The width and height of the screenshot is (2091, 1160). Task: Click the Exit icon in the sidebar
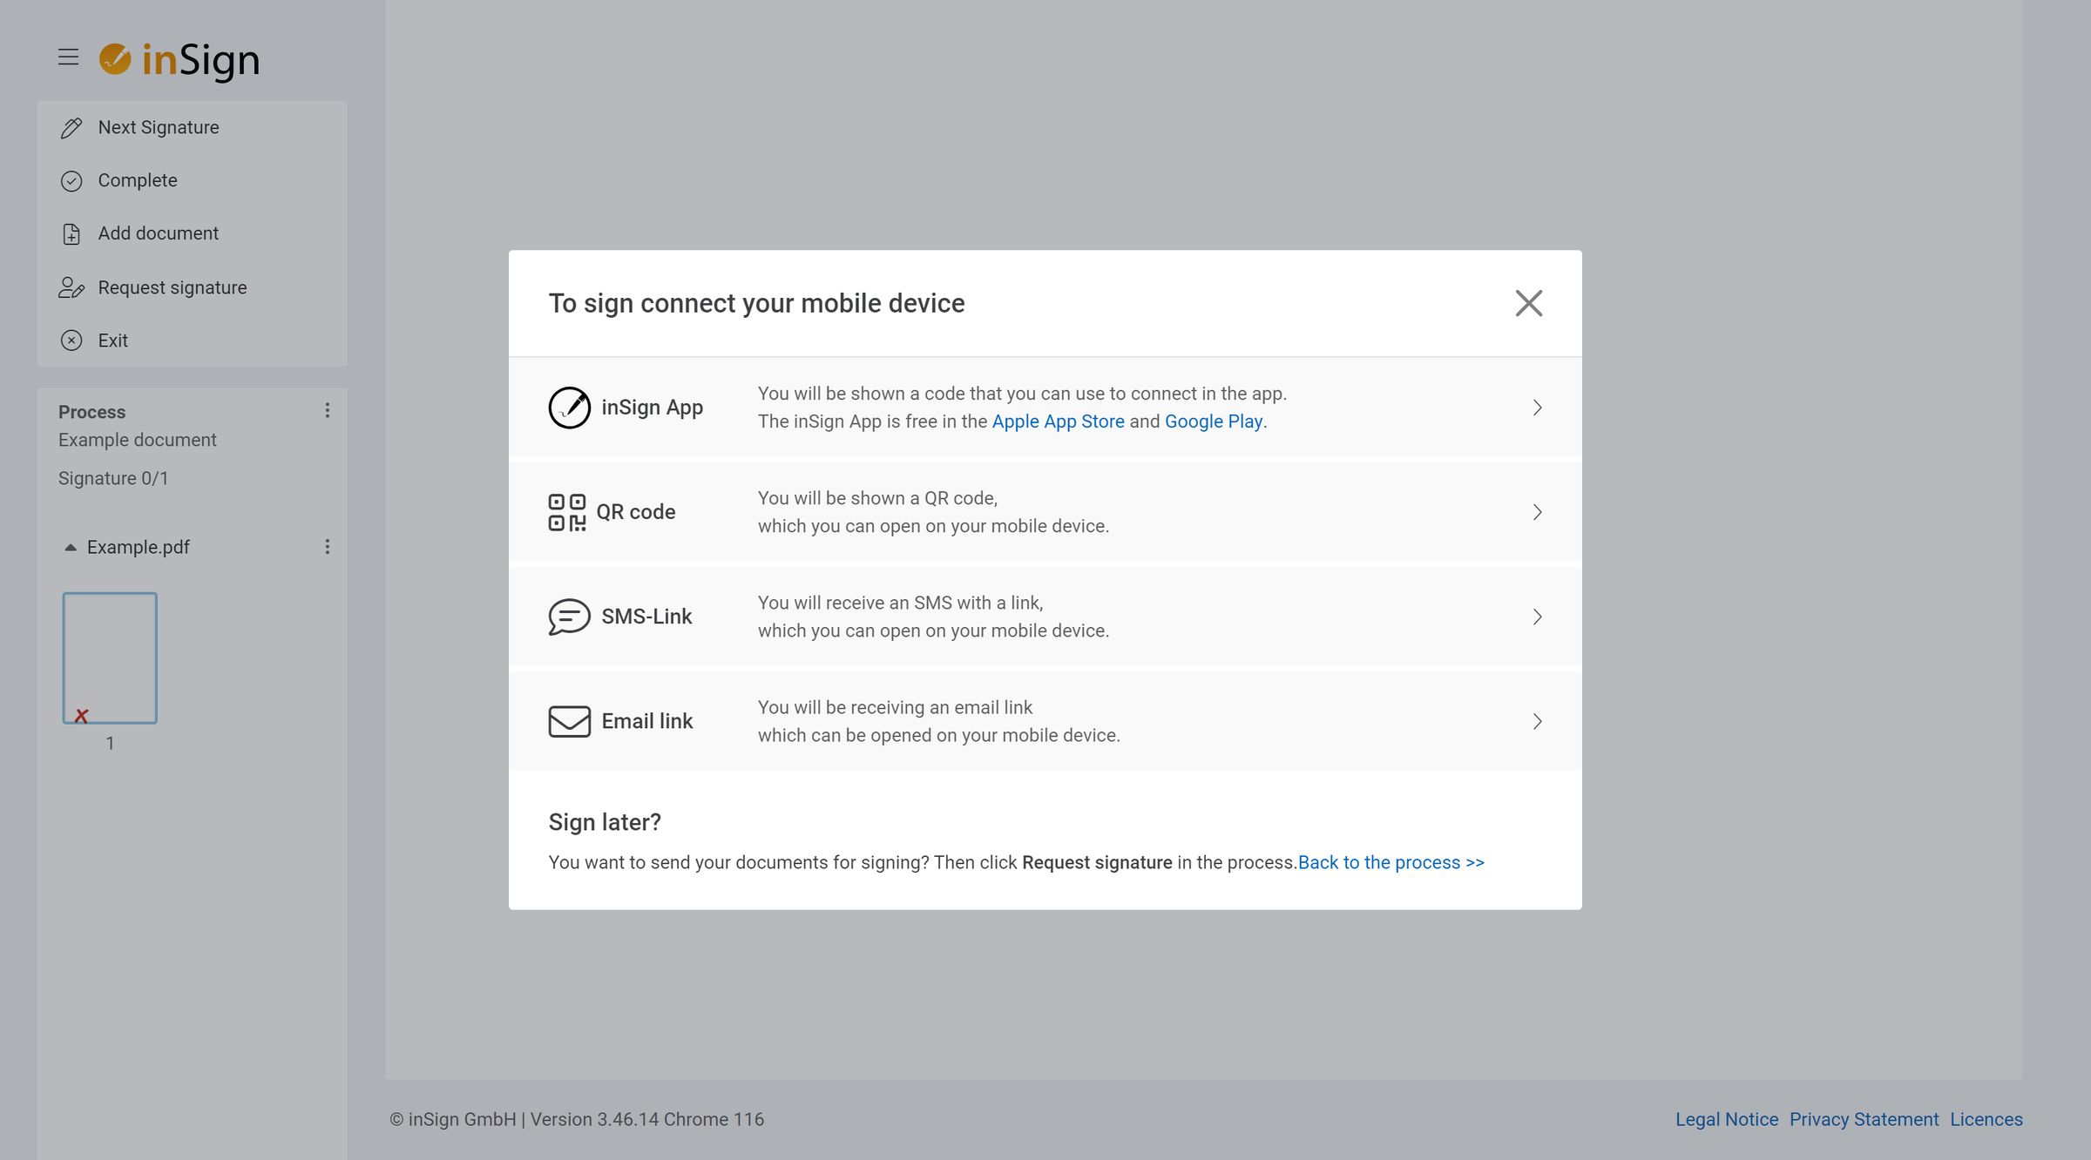tap(71, 341)
